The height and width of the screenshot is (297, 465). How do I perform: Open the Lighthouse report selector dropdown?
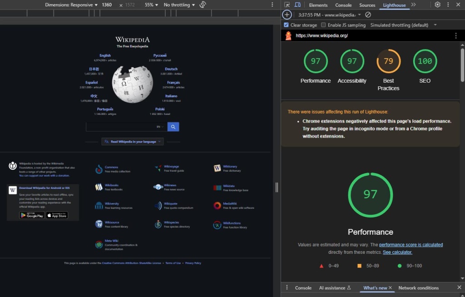pyautogui.click(x=330, y=15)
